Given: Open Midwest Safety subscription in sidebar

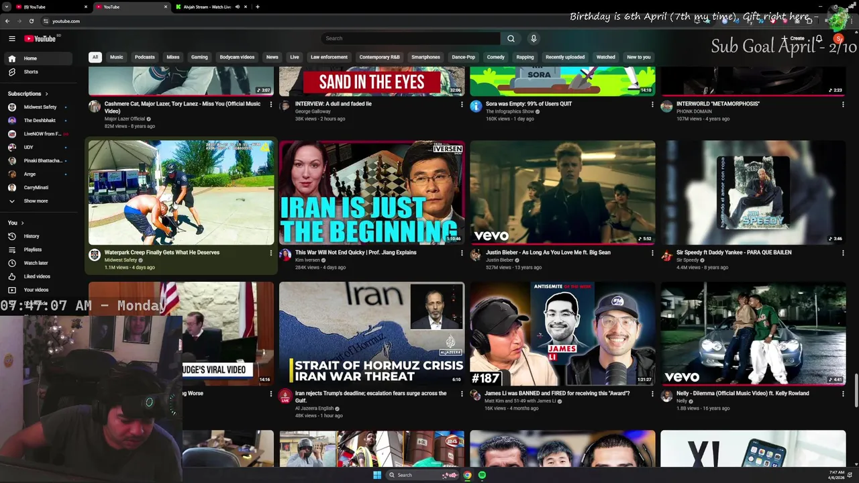Looking at the screenshot, I should [x=39, y=107].
